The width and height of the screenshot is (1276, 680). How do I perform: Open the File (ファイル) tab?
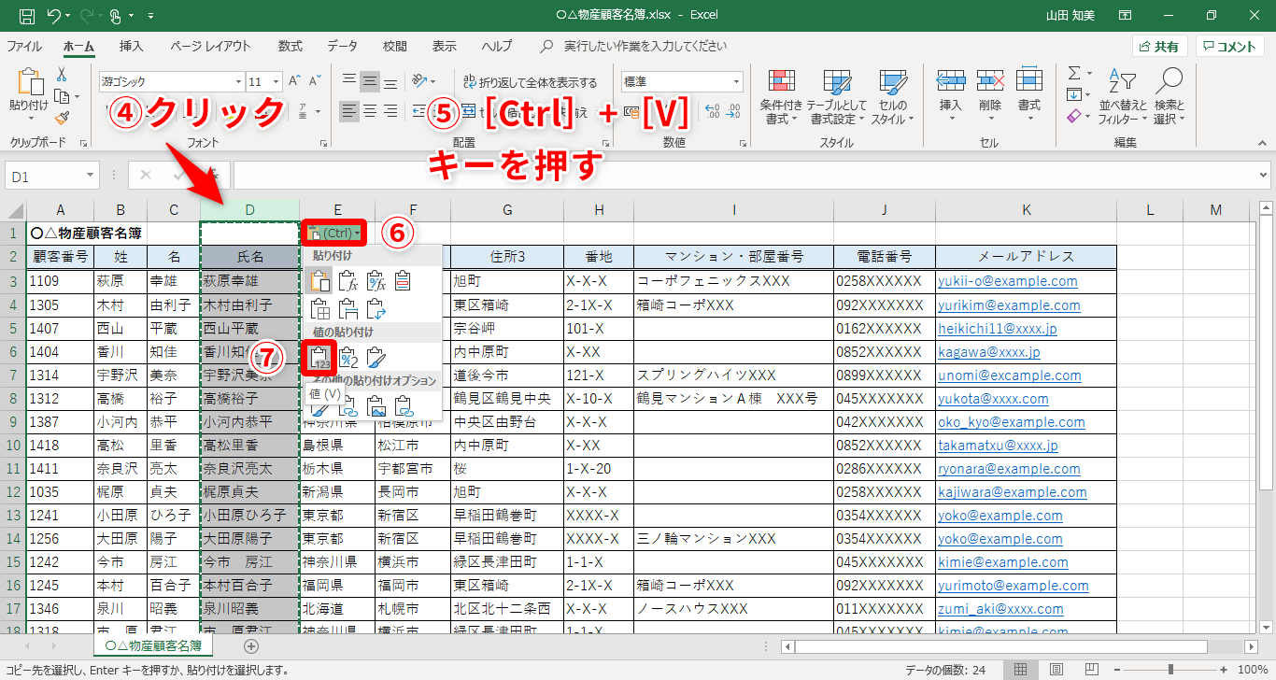[x=23, y=46]
